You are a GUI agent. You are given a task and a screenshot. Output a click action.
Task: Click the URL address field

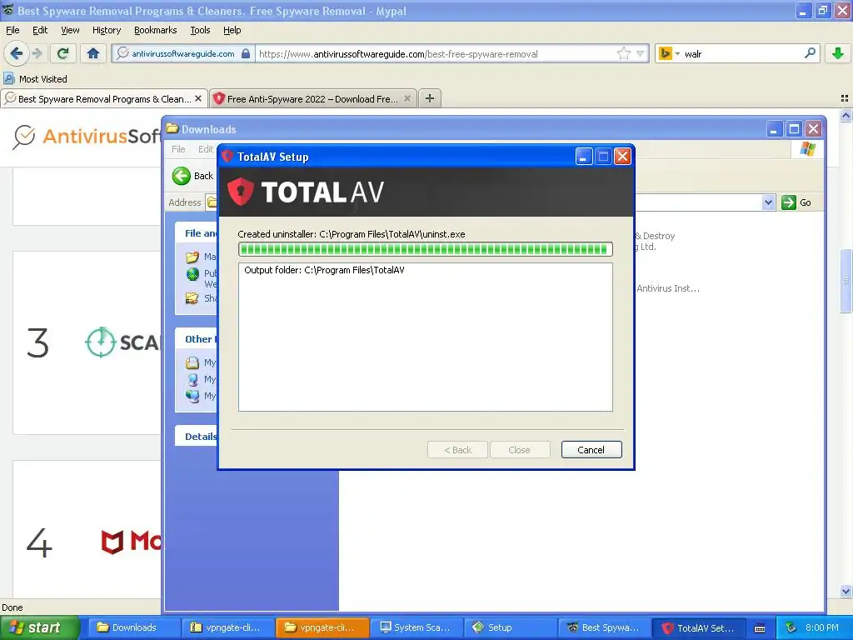(435, 53)
